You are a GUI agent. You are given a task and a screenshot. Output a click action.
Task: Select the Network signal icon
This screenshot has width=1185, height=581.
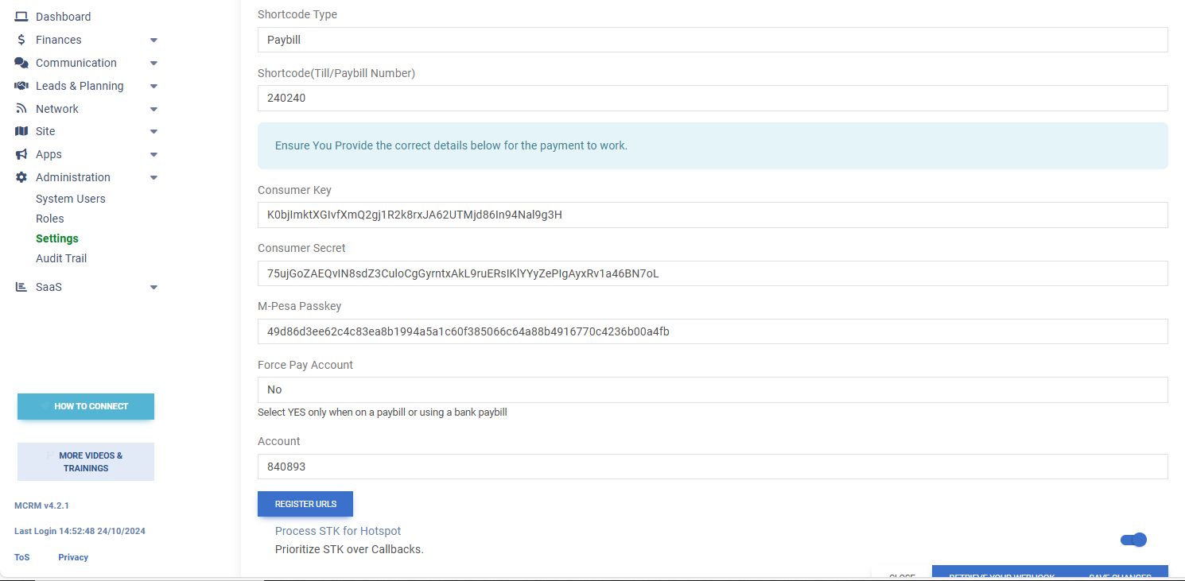click(x=22, y=108)
